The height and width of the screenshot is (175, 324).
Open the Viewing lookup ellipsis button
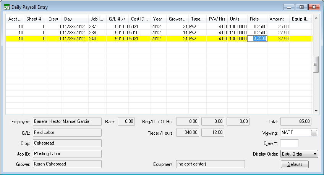point(314,133)
